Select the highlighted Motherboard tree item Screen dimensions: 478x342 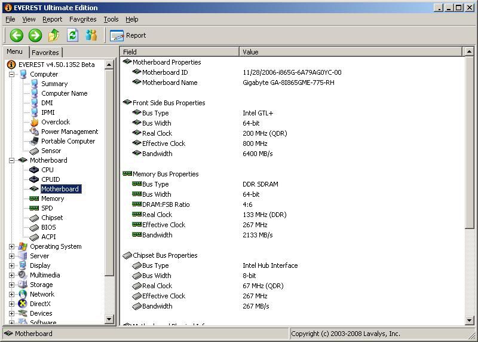point(60,189)
